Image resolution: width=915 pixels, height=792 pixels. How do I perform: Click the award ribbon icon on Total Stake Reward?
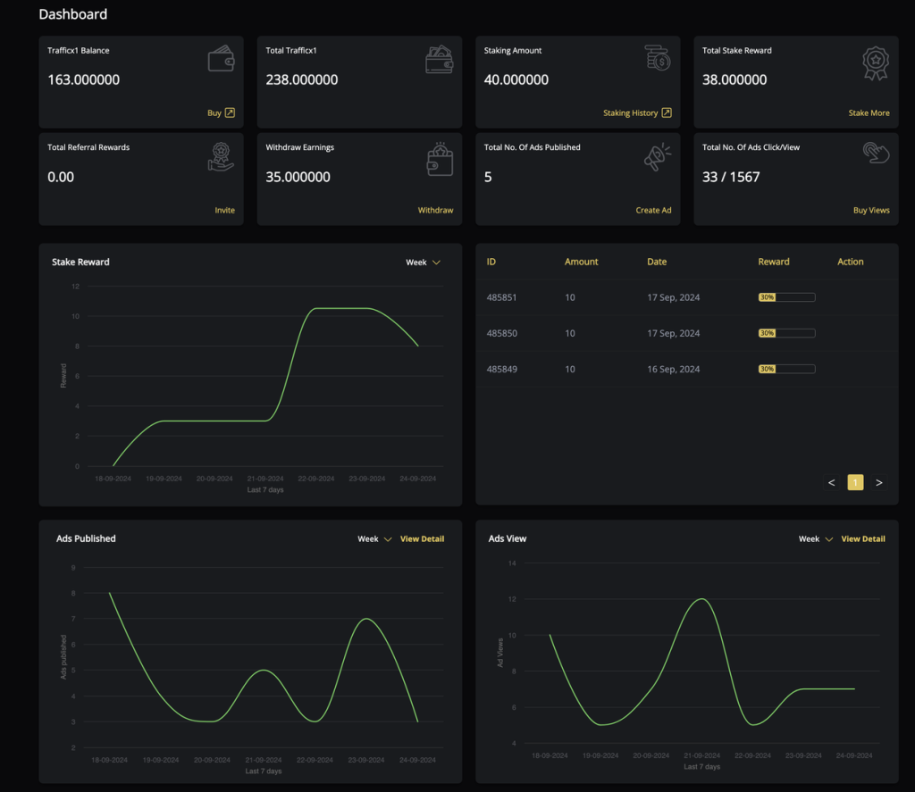876,62
